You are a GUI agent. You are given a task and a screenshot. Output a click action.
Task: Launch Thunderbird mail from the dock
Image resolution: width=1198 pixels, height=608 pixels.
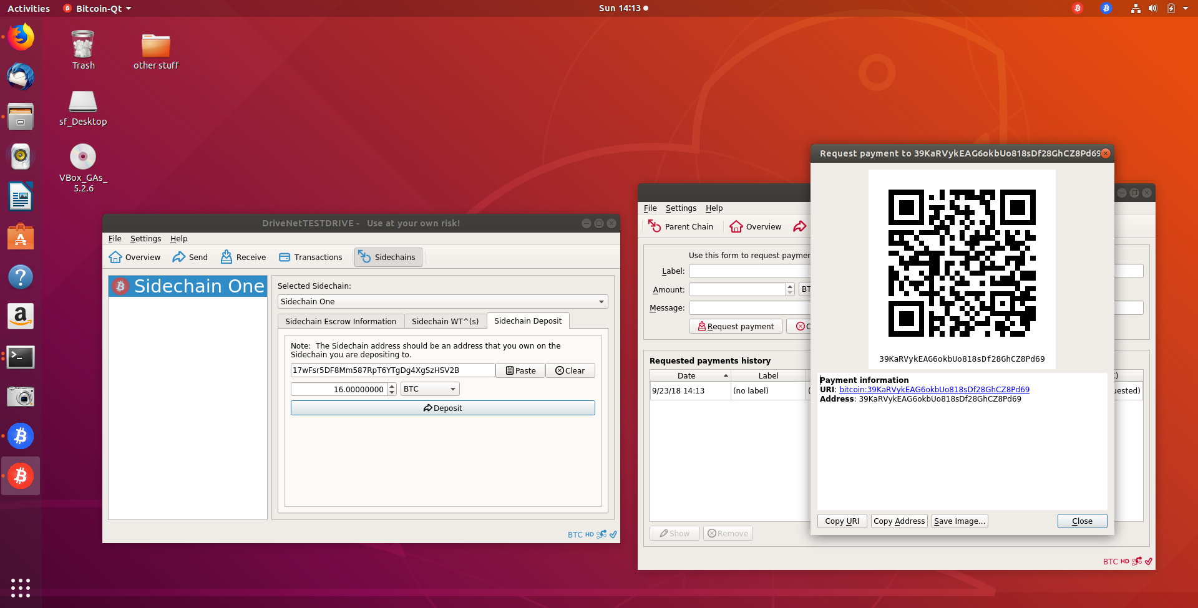click(x=21, y=77)
